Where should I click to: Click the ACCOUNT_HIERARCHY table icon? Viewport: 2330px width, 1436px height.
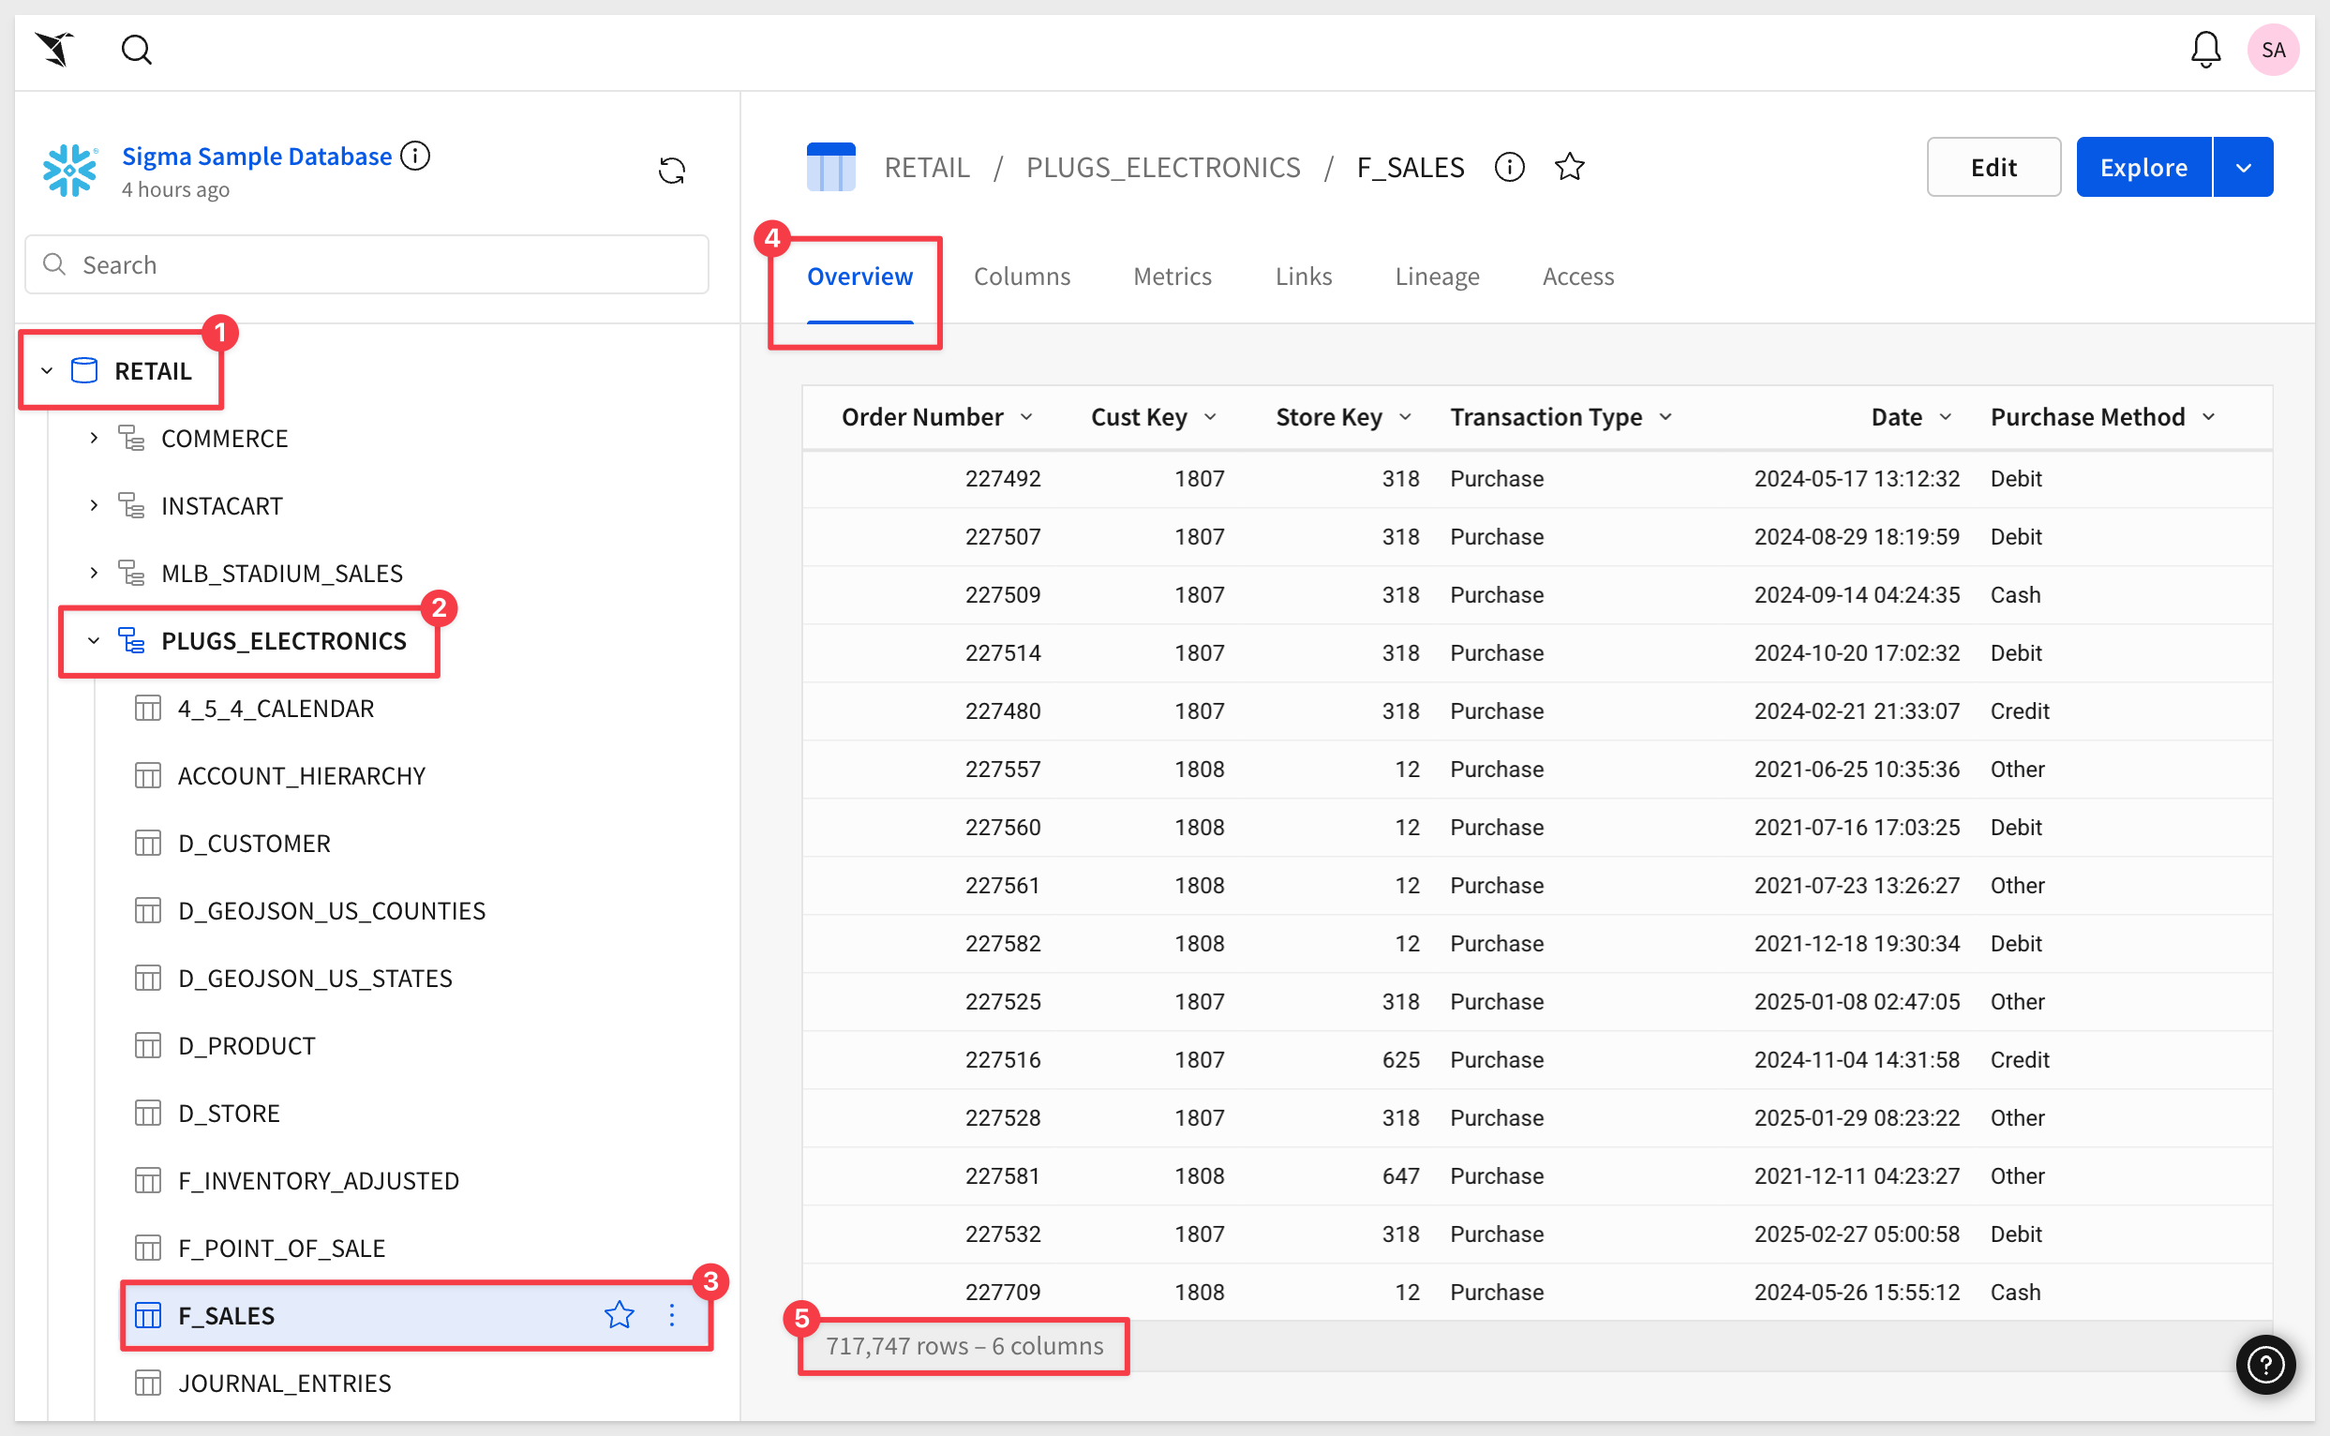[148, 775]
